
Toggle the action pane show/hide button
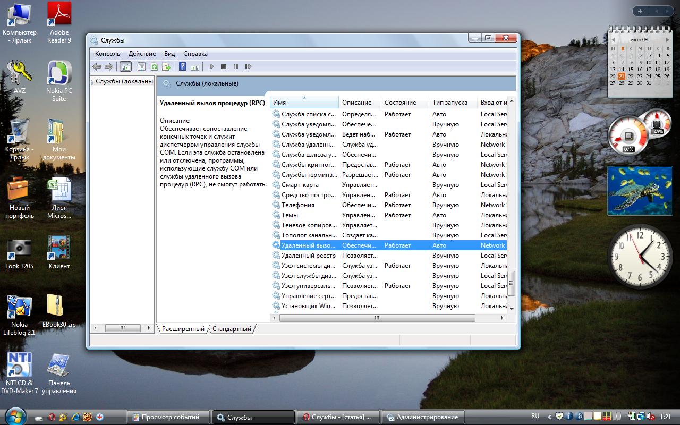coord(195,67)
